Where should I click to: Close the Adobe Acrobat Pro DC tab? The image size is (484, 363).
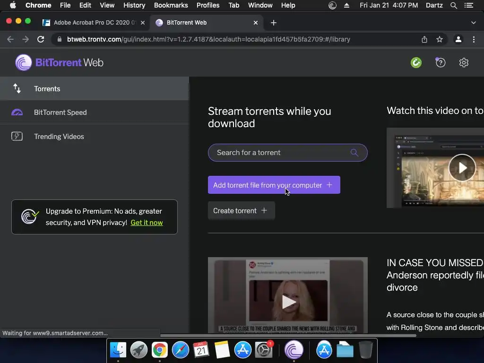tap(143, 23)
